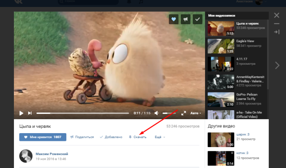
Task: Click the Eagle's View title text
Action: click(245, 41)
